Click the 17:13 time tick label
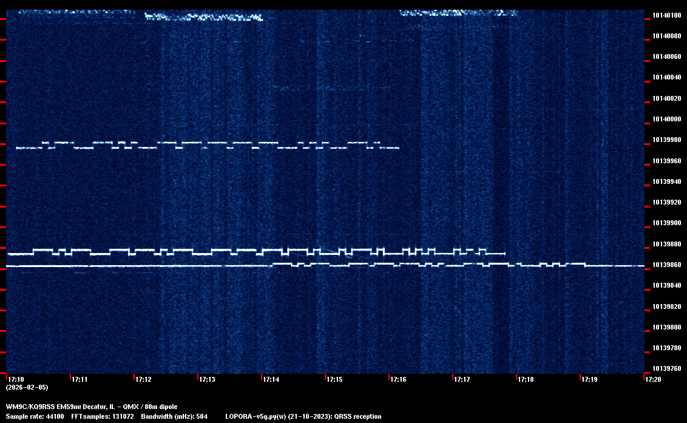 (x=207, y=379)
